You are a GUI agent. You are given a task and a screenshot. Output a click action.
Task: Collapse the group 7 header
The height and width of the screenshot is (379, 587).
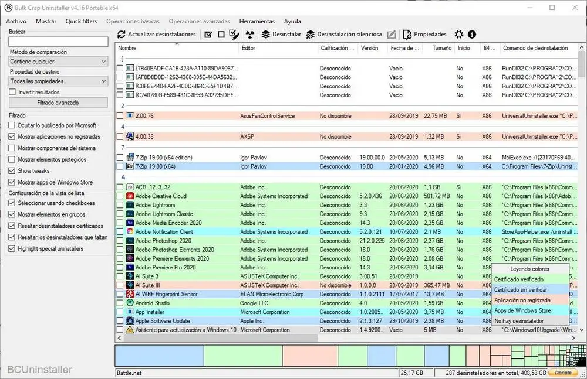tap(123, 148)
